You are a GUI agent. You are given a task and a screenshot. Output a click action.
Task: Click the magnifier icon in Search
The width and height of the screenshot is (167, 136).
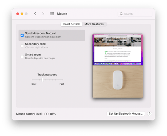tap(121, 14)
